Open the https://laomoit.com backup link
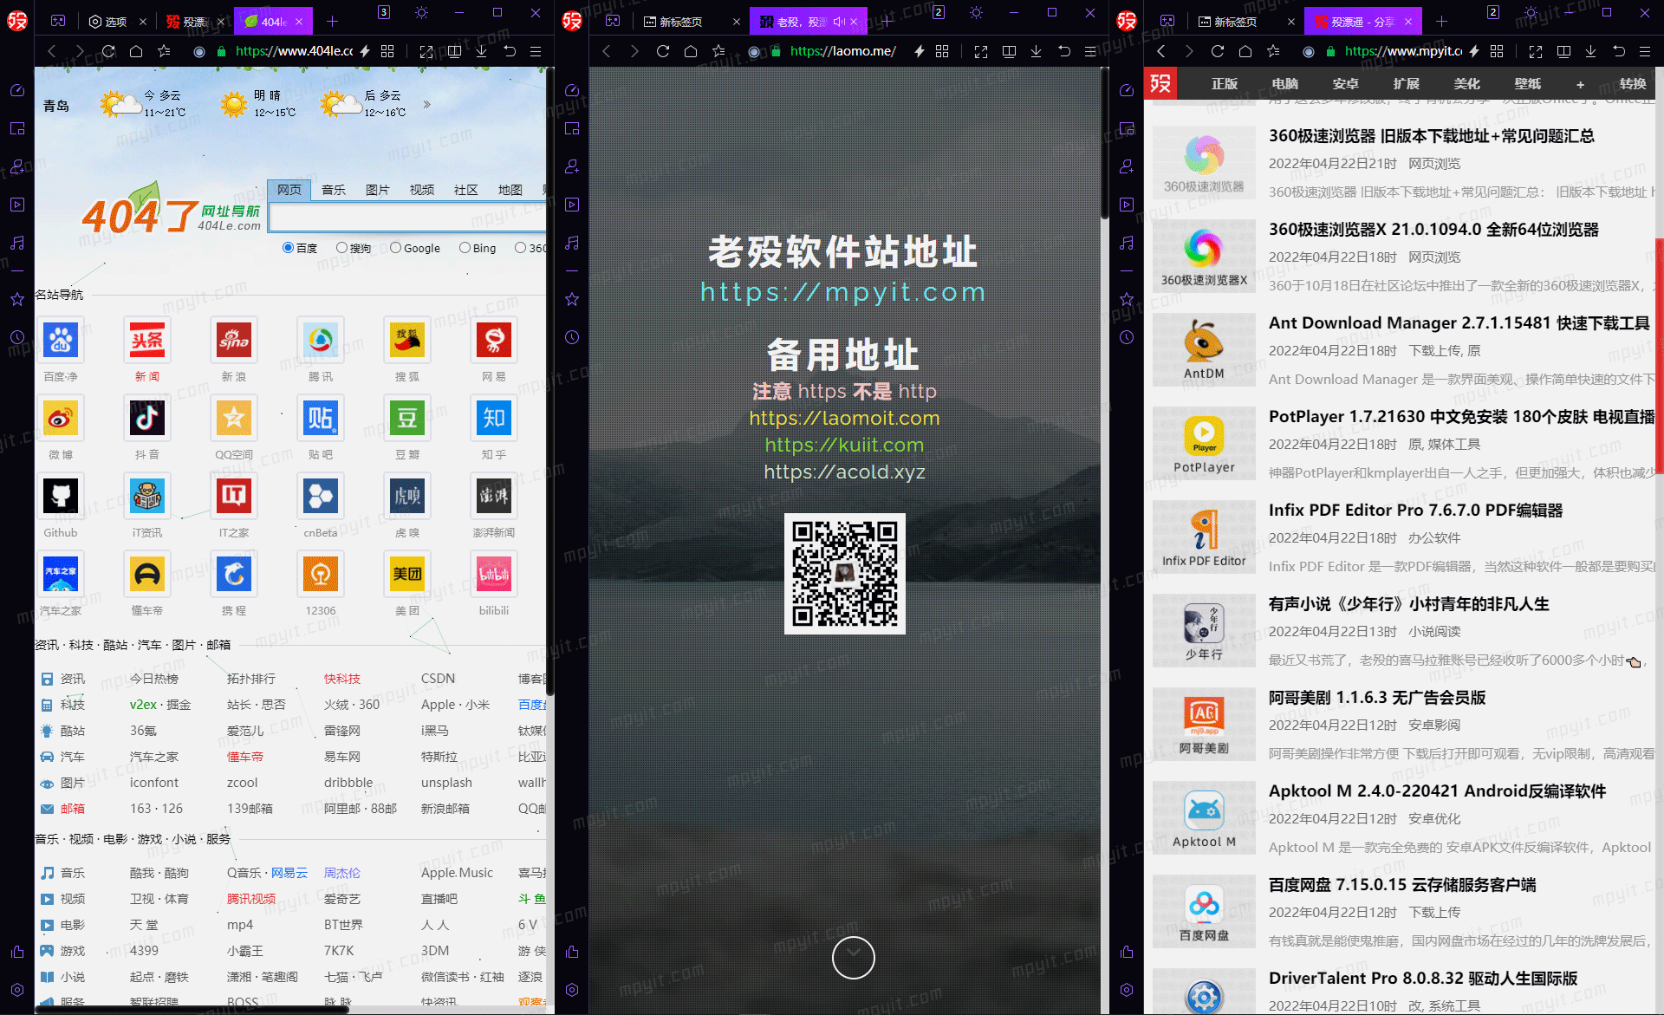The image size is (1664, 1015). pos(844,418)
